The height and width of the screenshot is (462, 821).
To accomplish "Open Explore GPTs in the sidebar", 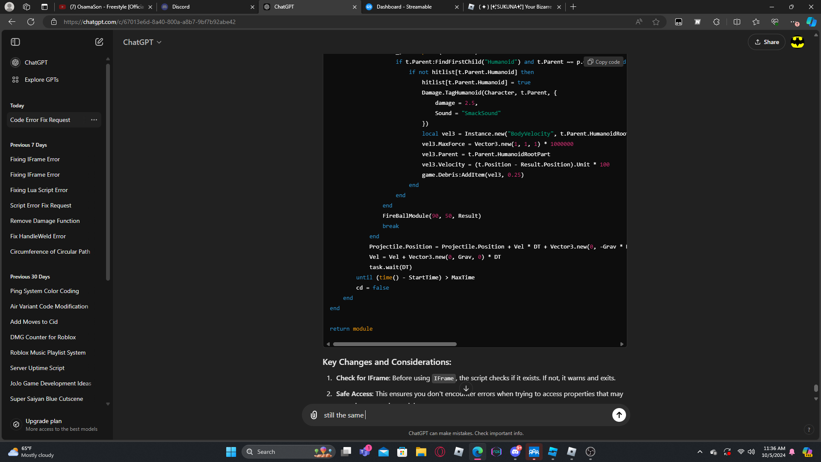I will point(41,80).
